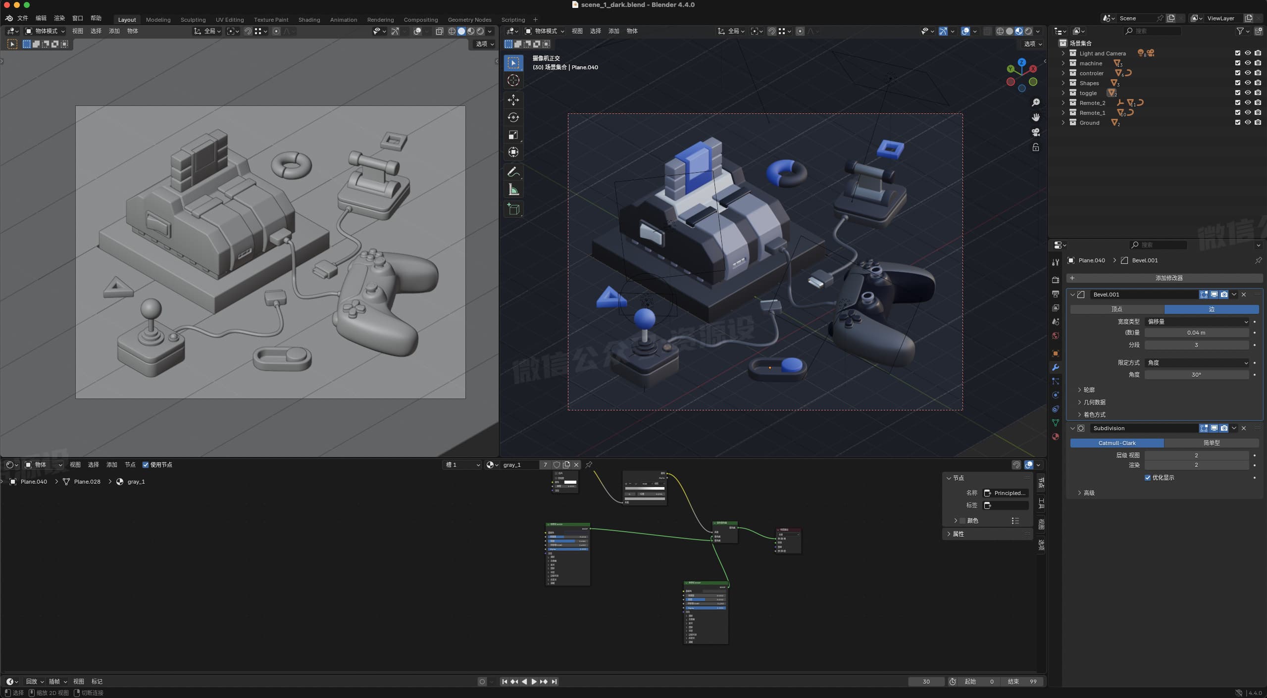
Task: Toggle the 使用节点 checkbox
Action: (146, 464)
